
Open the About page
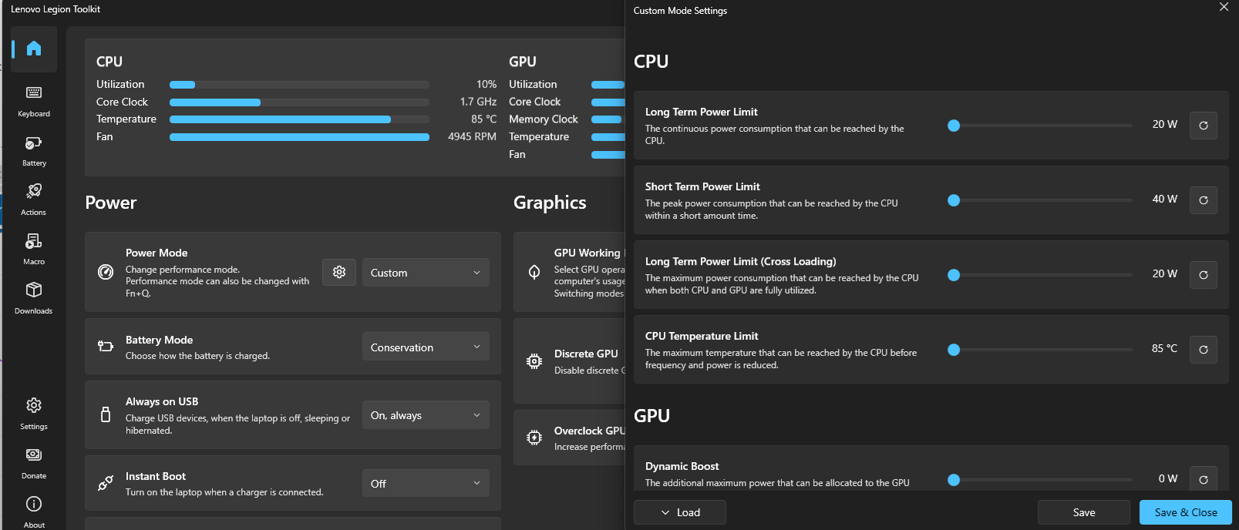pos(34,511)
